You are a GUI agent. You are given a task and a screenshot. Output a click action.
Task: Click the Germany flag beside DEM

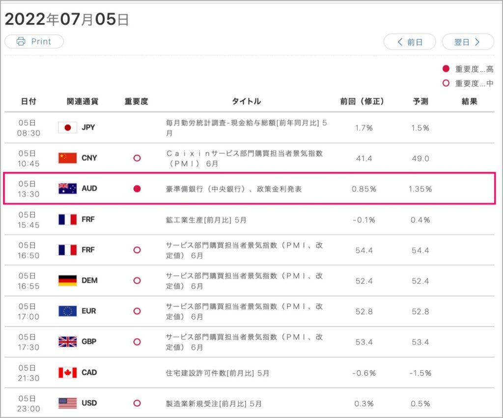tap(67, 281)
